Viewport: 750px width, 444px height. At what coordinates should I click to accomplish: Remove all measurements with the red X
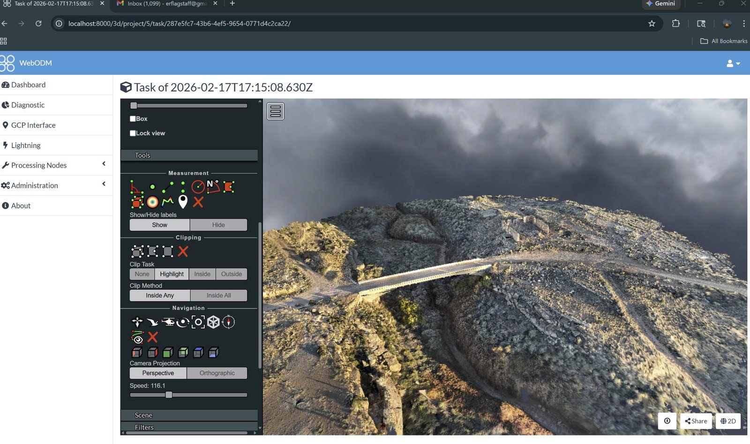coord(198,201)
